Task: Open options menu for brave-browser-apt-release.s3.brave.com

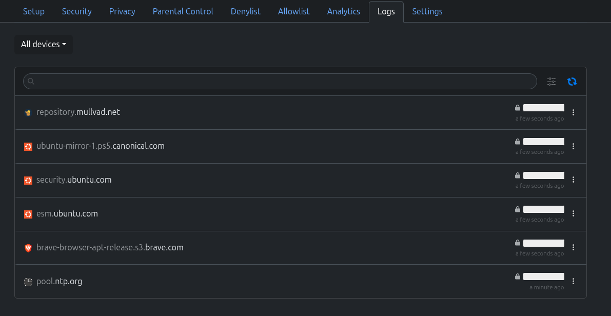Action: tap(574, 247)
